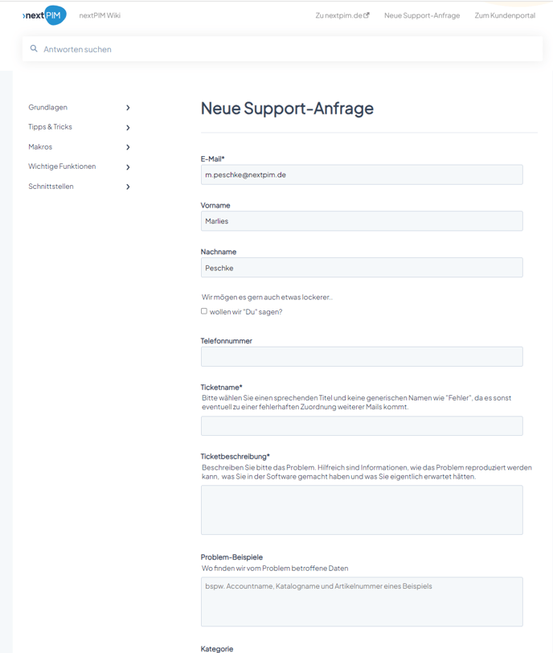
Task: Click the search magnifier icon
Action: [x=34, y=49]
